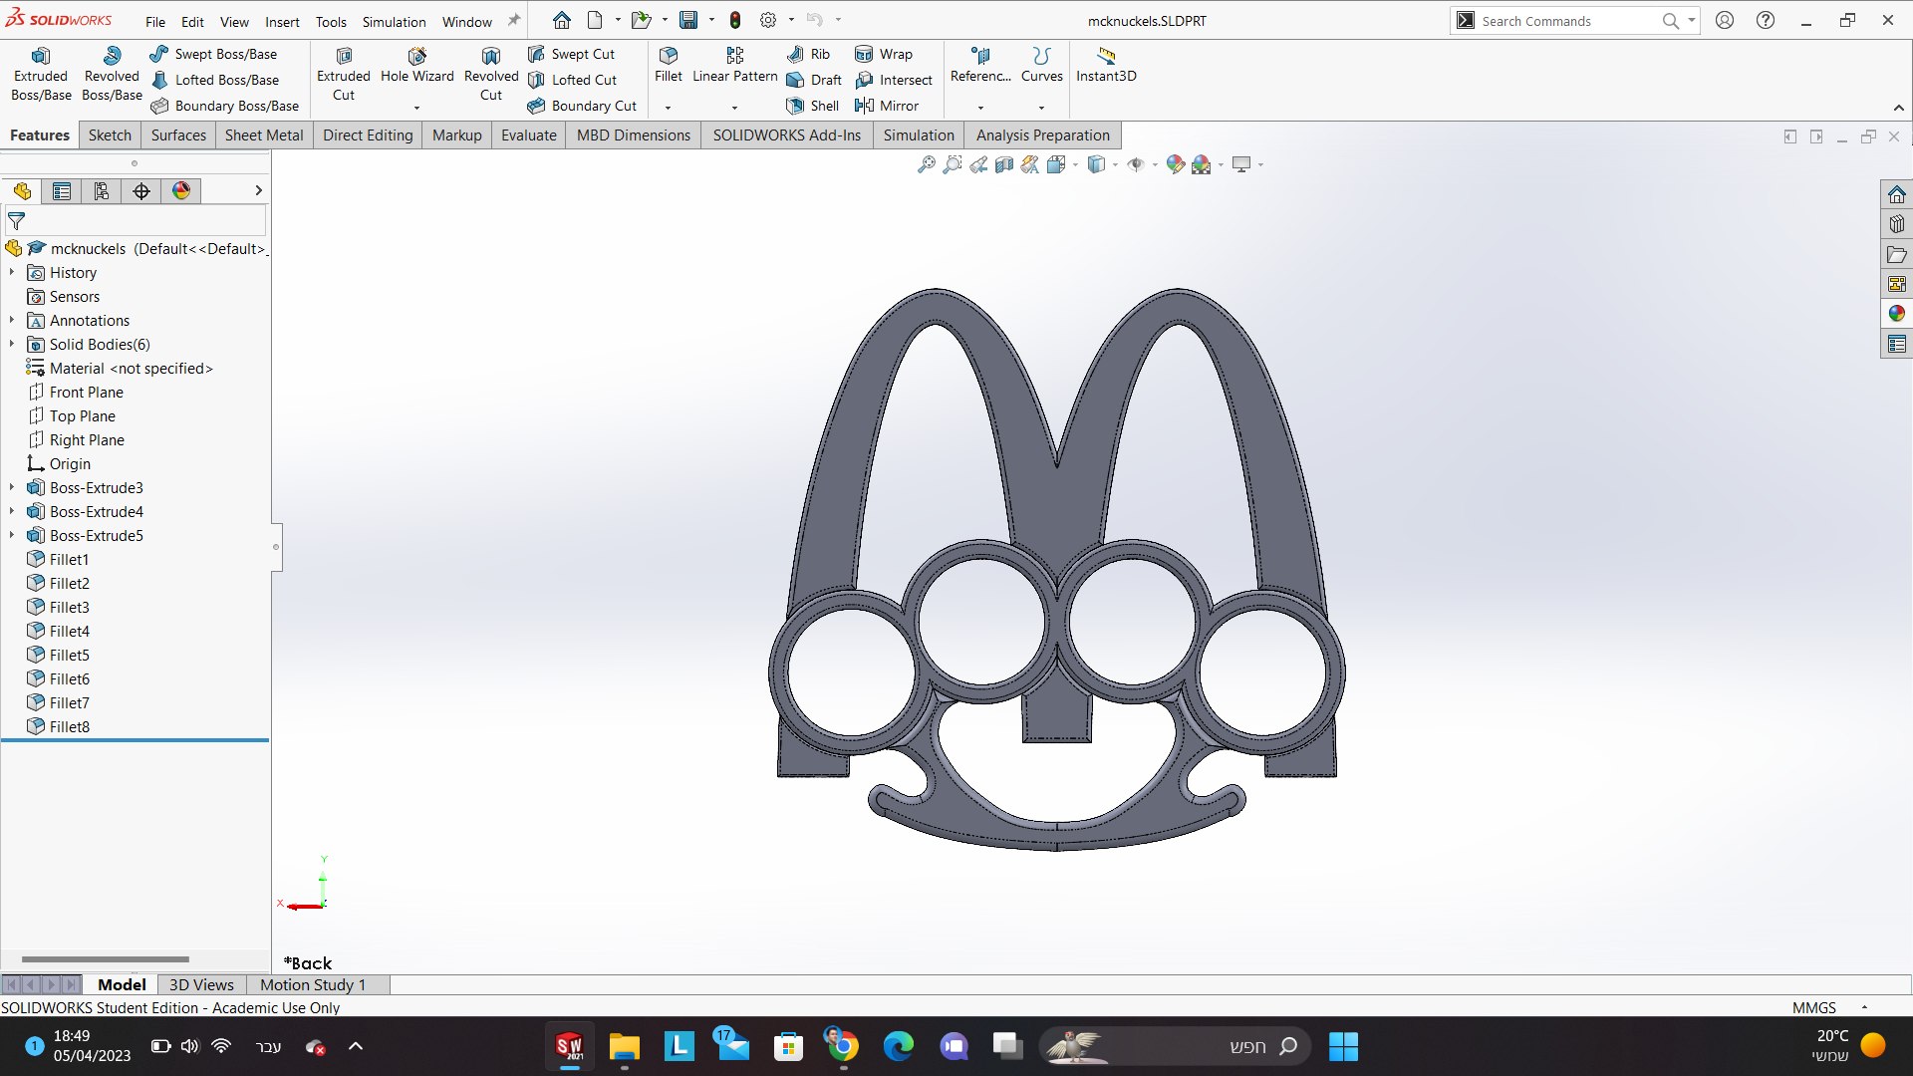1913x1076 pixels.
Task: Open the Insert menu
Action: pos(282,22)
